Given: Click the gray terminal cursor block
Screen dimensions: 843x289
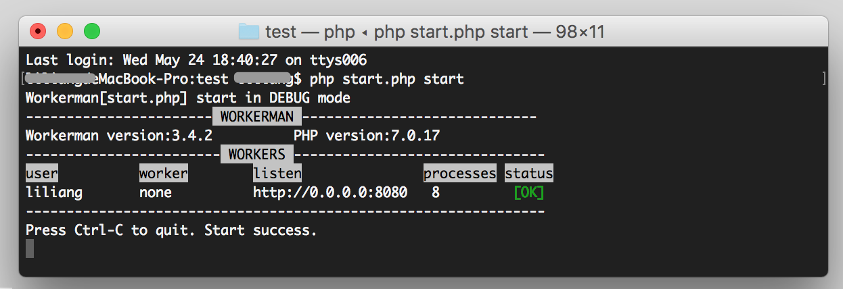Looking at the screenshot, I should [30, 248].
